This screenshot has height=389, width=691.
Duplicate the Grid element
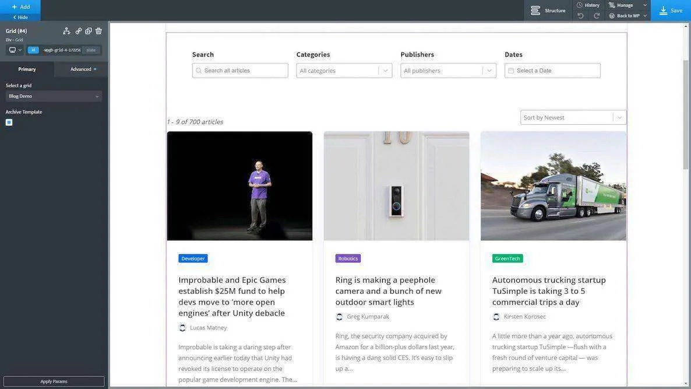tap(89, 31)
